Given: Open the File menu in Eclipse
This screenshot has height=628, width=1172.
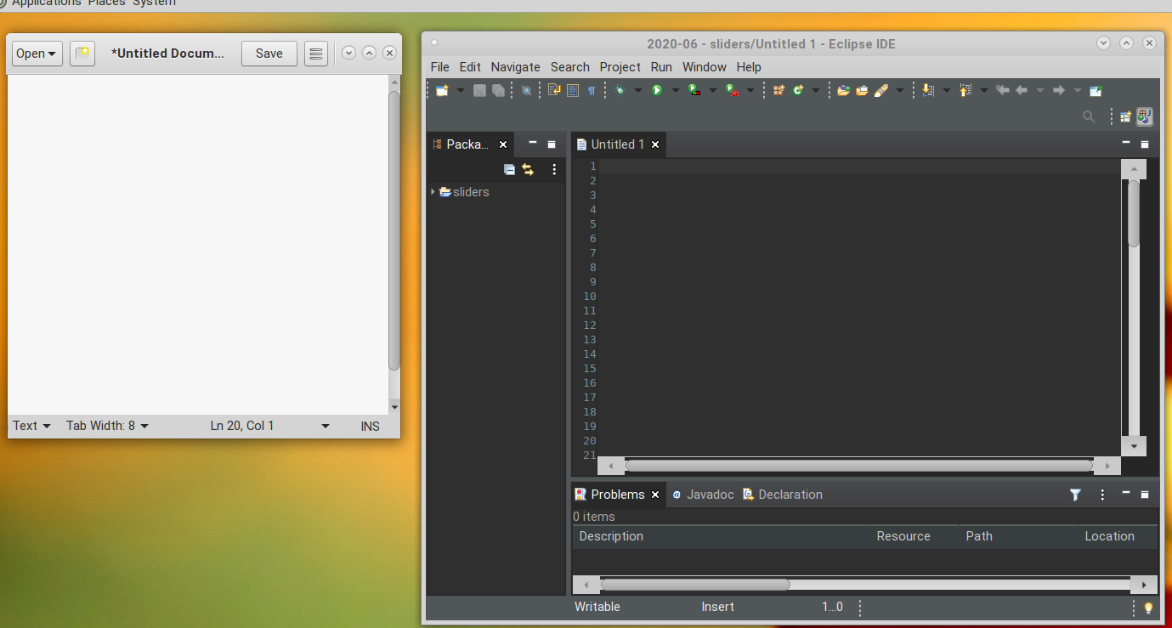Looking at the screenshot, I should click(440, 67).
